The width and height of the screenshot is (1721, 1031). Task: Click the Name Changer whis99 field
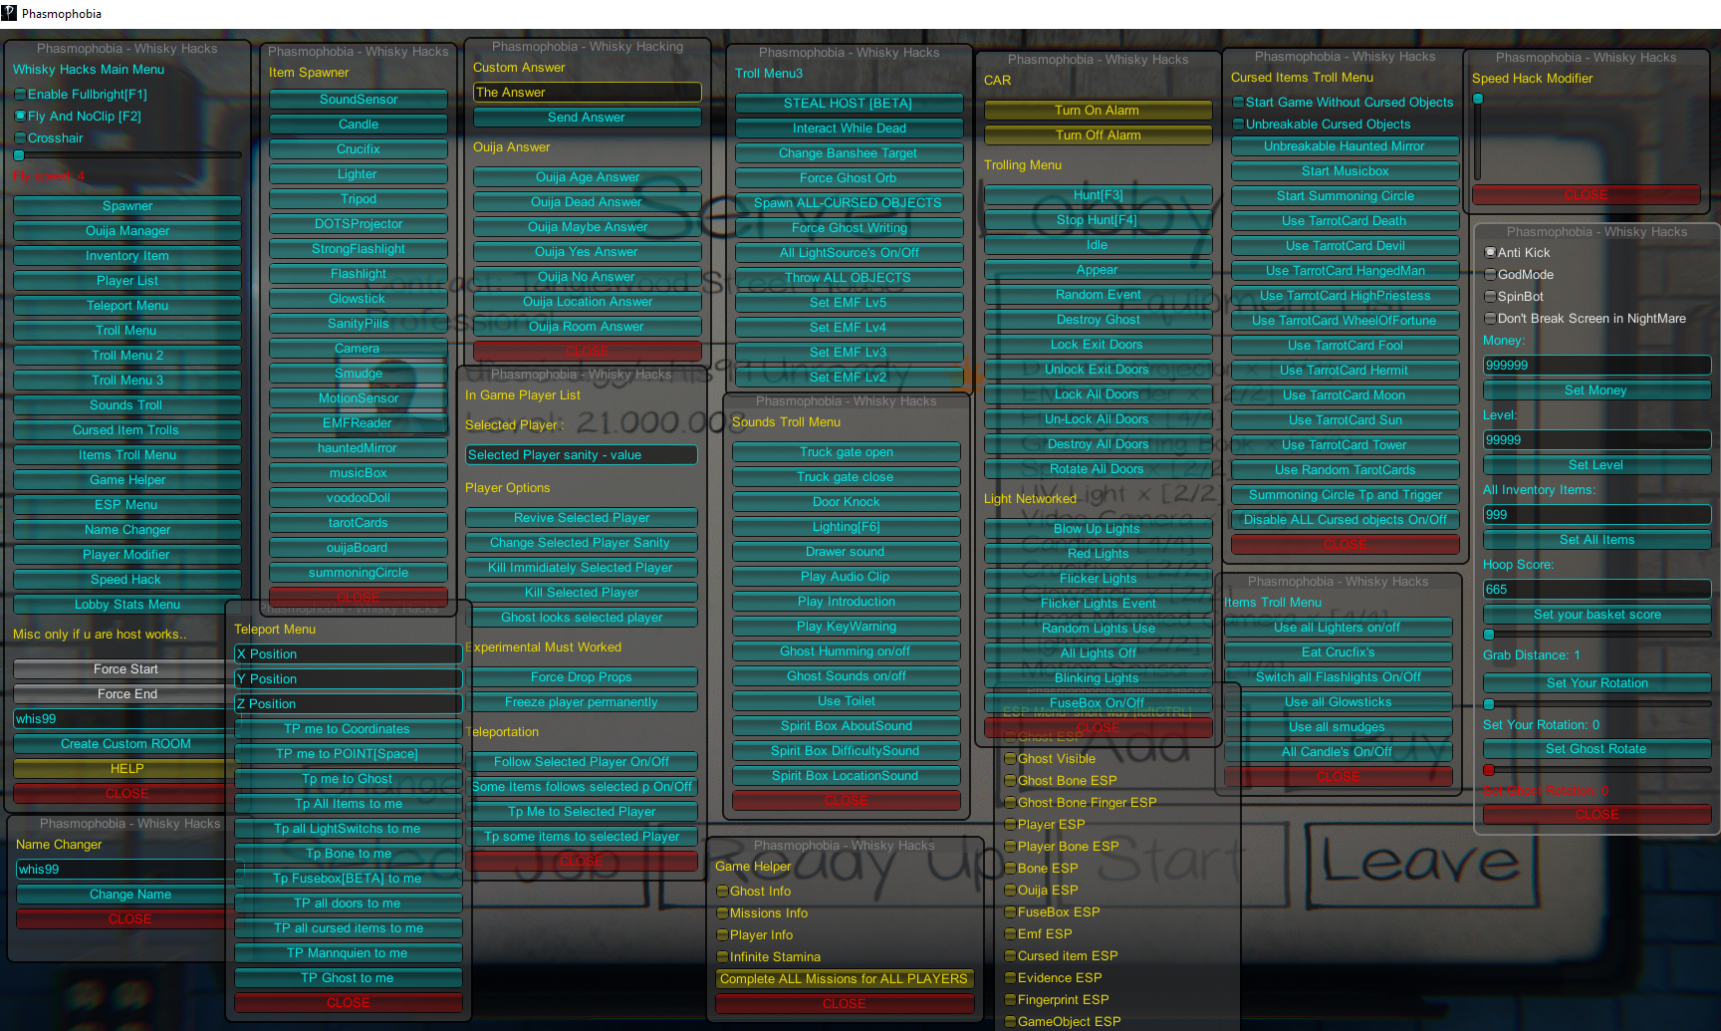pos(130,870)
